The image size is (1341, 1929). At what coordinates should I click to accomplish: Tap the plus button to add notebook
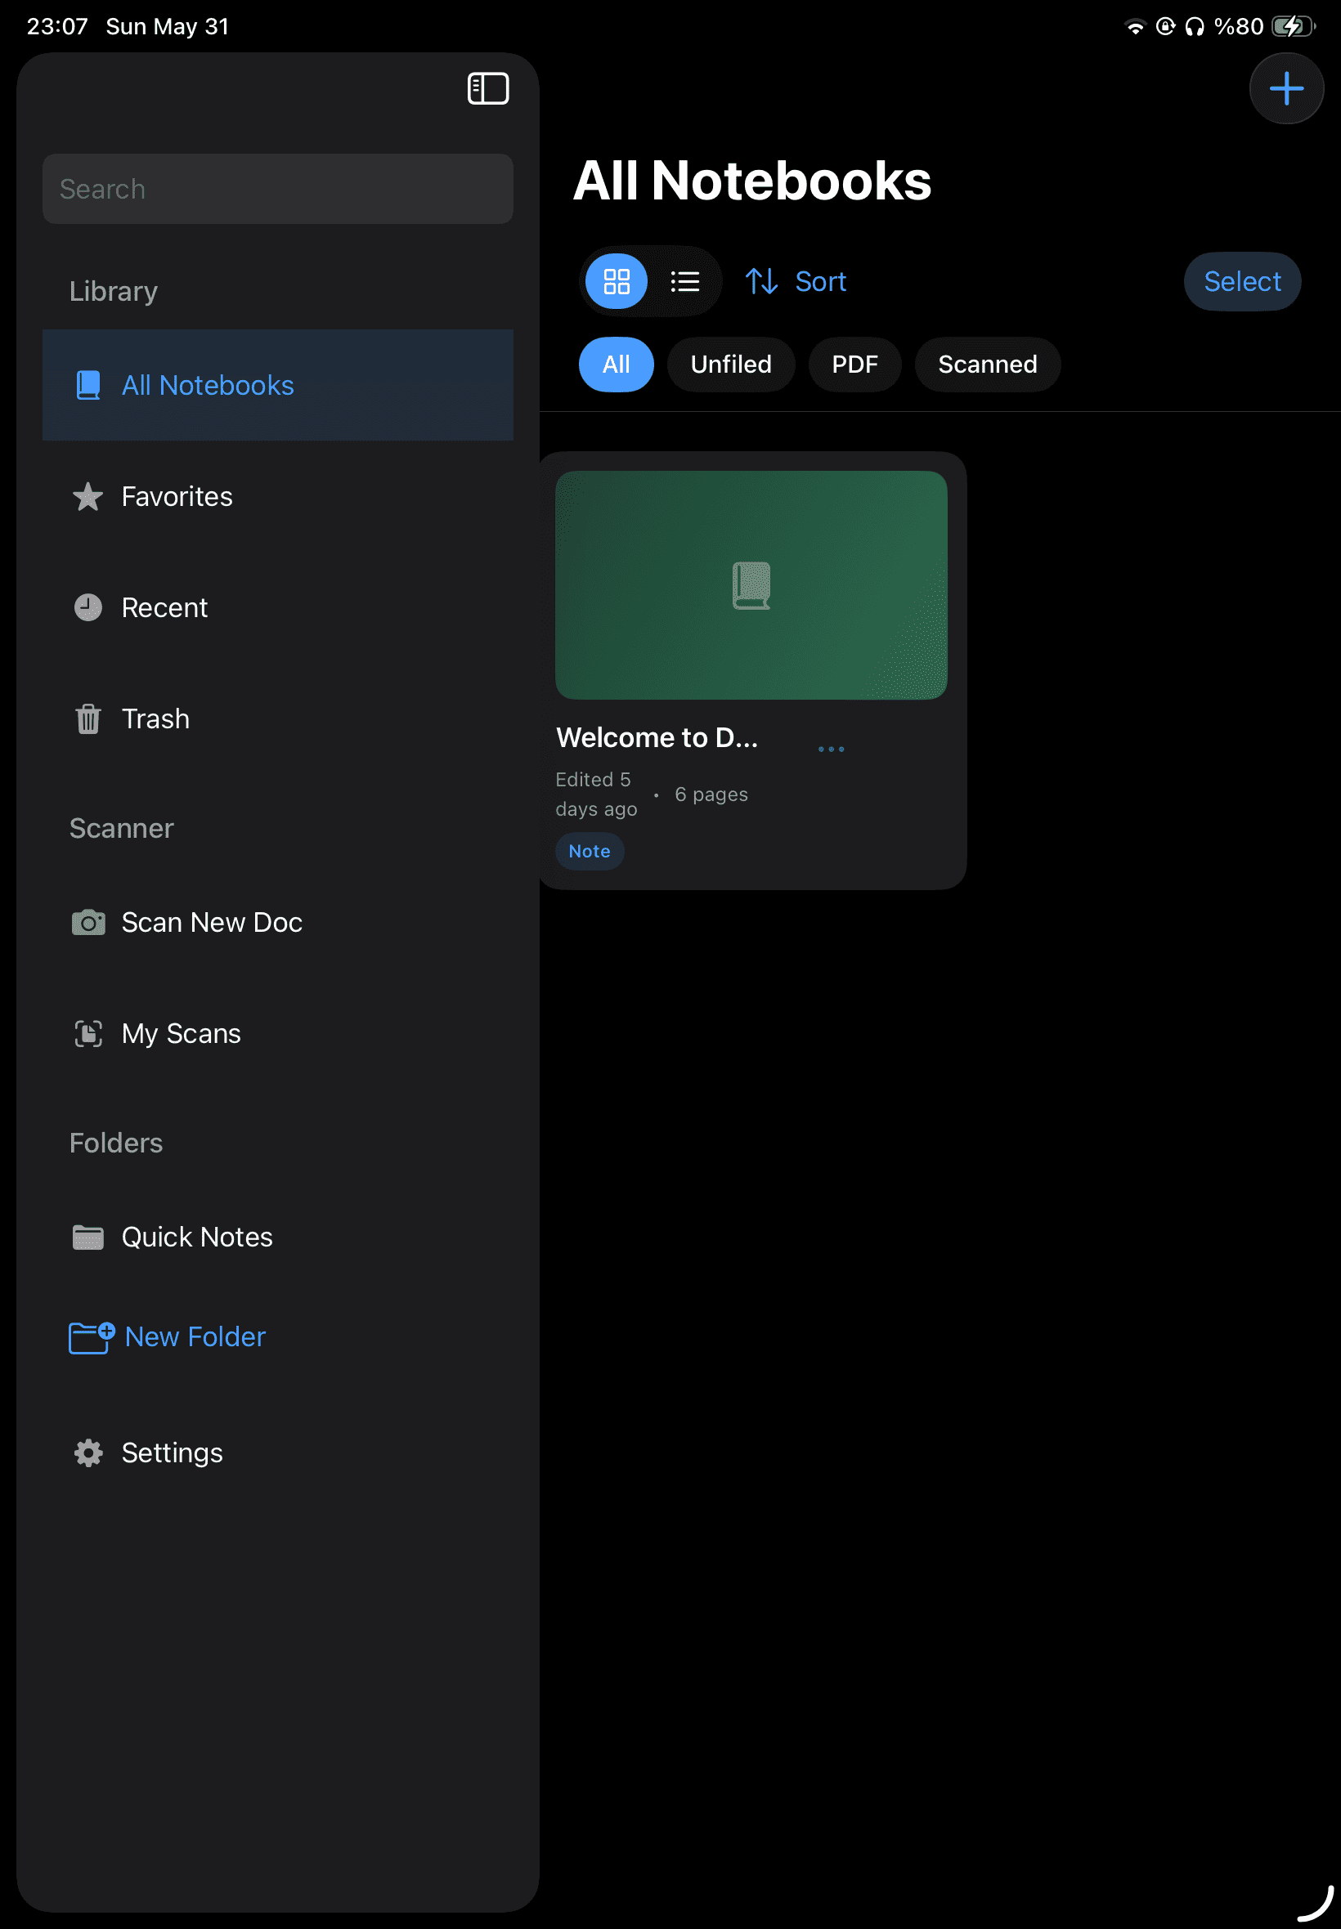pyautogui.click(x=1285, y=88)
